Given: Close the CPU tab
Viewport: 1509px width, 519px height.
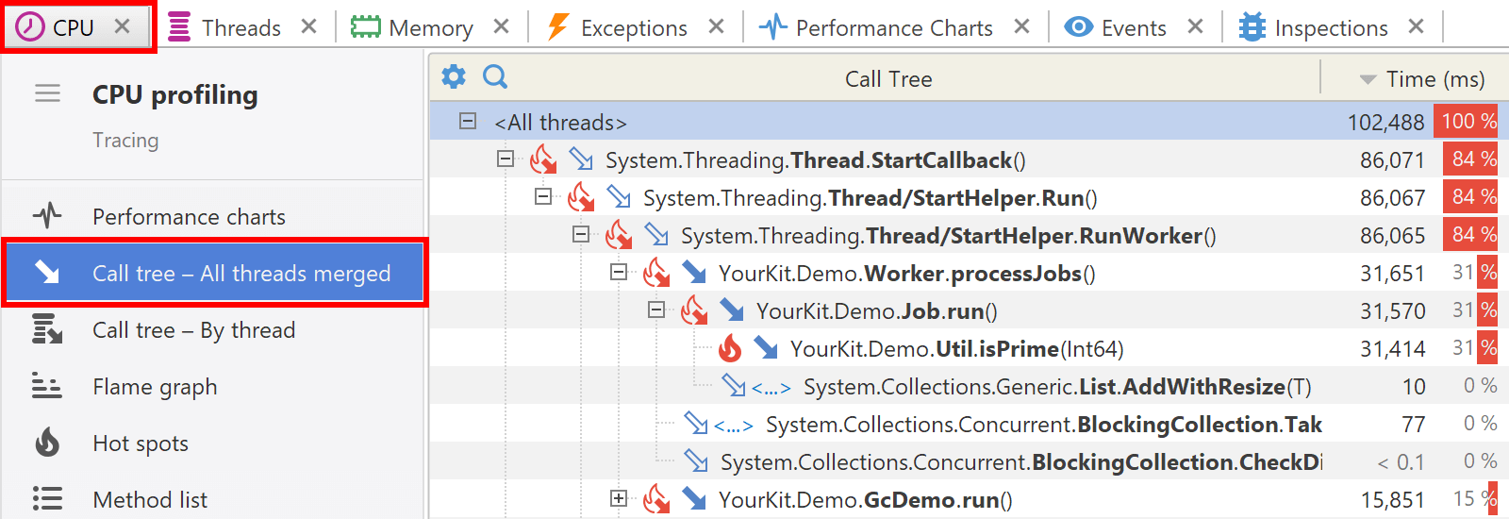Looking at the screenshot, I should (123, 27).
